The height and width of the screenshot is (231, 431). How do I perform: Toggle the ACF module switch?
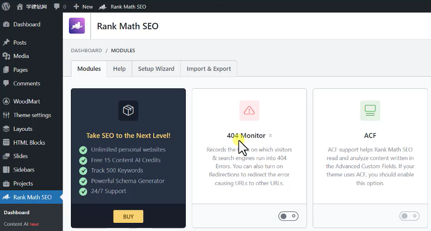[409, 217]
